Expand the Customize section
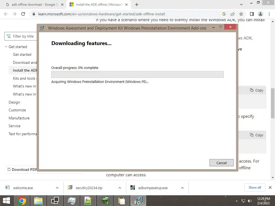The height and width of the screenshot is (206, 275). tap(17, 110)
